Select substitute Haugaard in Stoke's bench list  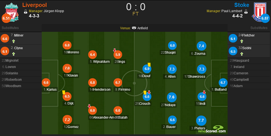pos(241,61)
